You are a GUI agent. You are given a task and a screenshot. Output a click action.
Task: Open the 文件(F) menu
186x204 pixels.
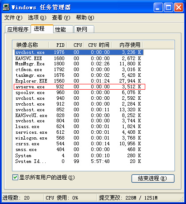(13, 18)
